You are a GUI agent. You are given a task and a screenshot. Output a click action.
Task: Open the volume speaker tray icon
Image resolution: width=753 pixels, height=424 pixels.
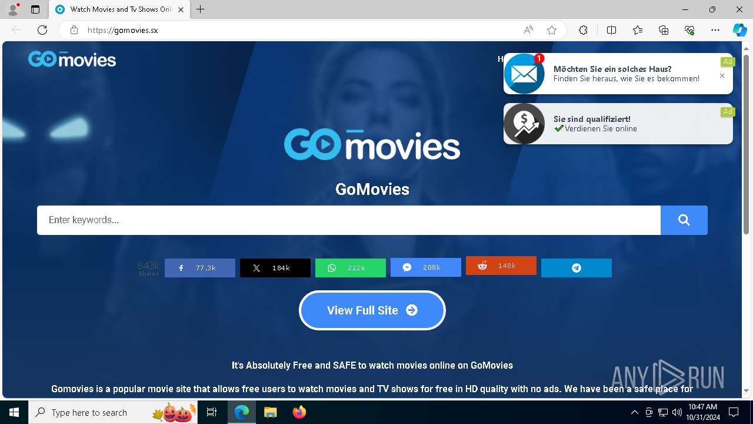tap(677, 412)
